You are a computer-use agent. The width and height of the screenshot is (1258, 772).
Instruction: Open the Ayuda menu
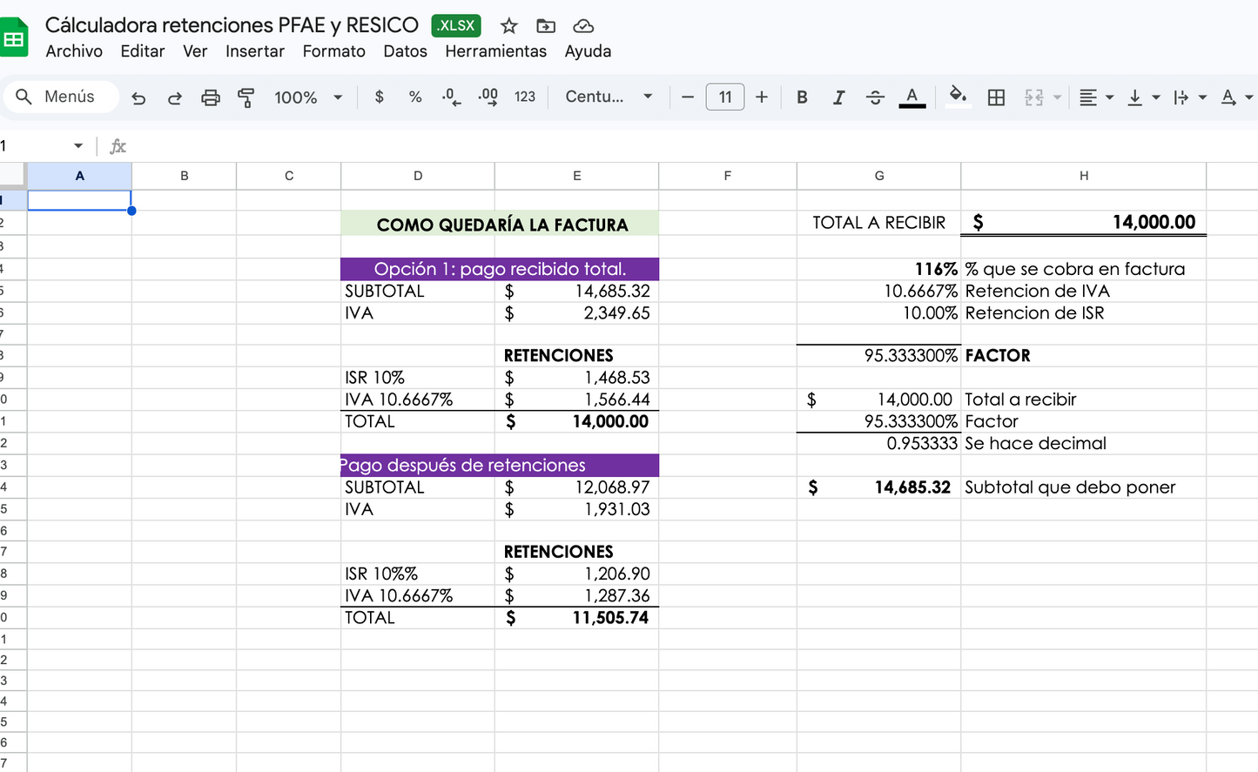[589, 51]
